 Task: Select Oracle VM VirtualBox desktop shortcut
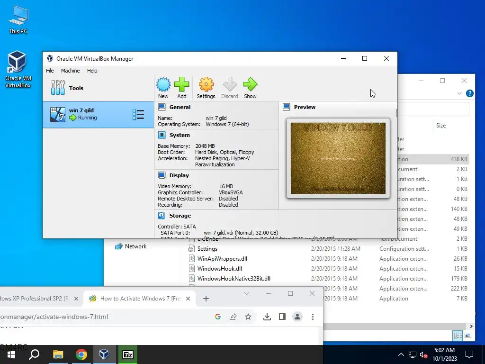tap(18, 69)
